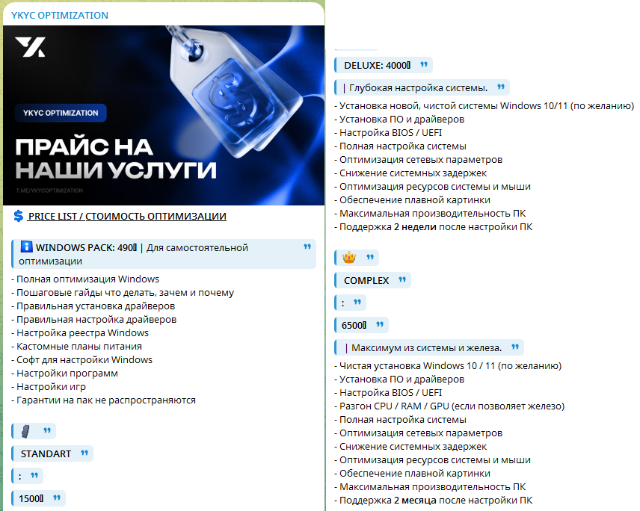Screen dimensions: 640x511
Task: Click the dollar emoji before PRICE LIST
Action: point(19,216)
